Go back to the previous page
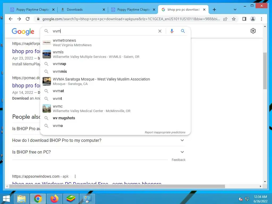This screenshot has height=204, width=272. (11, 19)
